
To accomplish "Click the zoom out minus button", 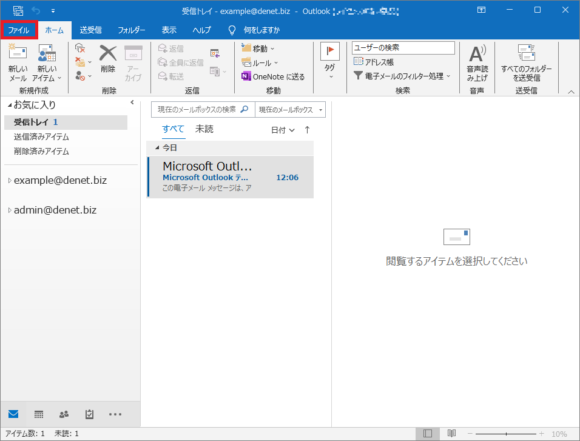I will click(470, 434).
